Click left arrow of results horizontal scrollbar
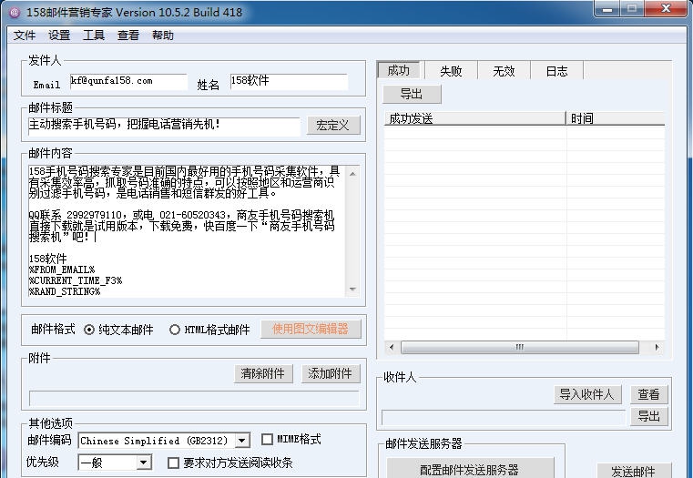693x478 pixels. (392, 347)
